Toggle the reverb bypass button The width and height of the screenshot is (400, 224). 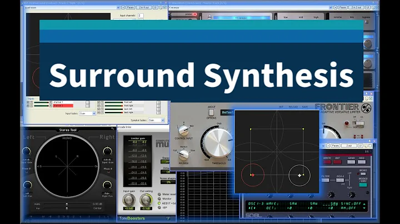367,22
